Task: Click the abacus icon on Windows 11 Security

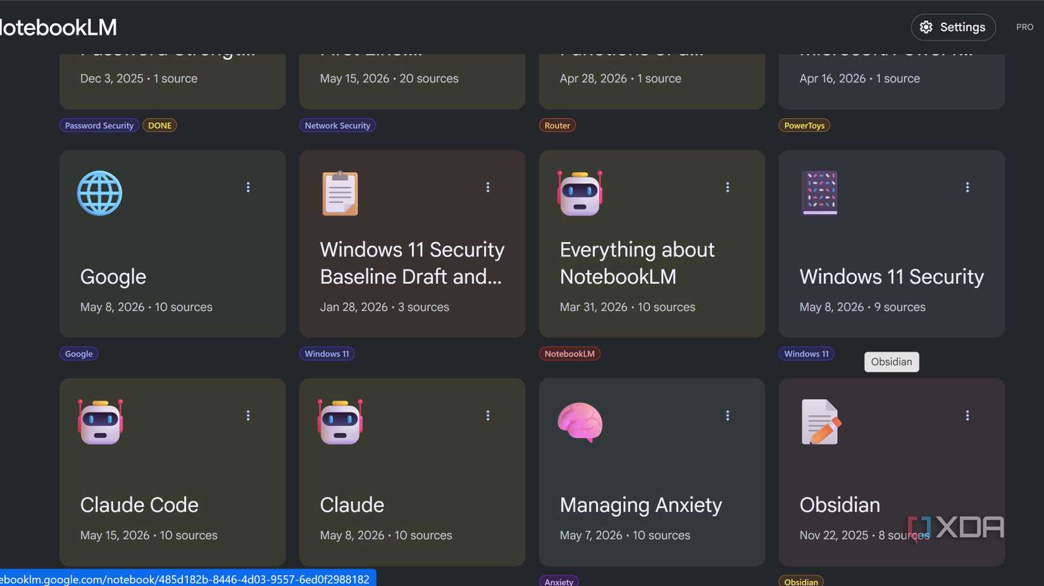Action: (x=819, y=193)
